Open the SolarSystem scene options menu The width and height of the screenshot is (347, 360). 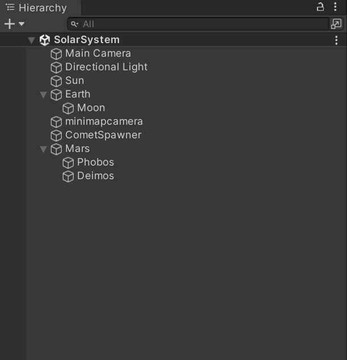tap(337, 40)
